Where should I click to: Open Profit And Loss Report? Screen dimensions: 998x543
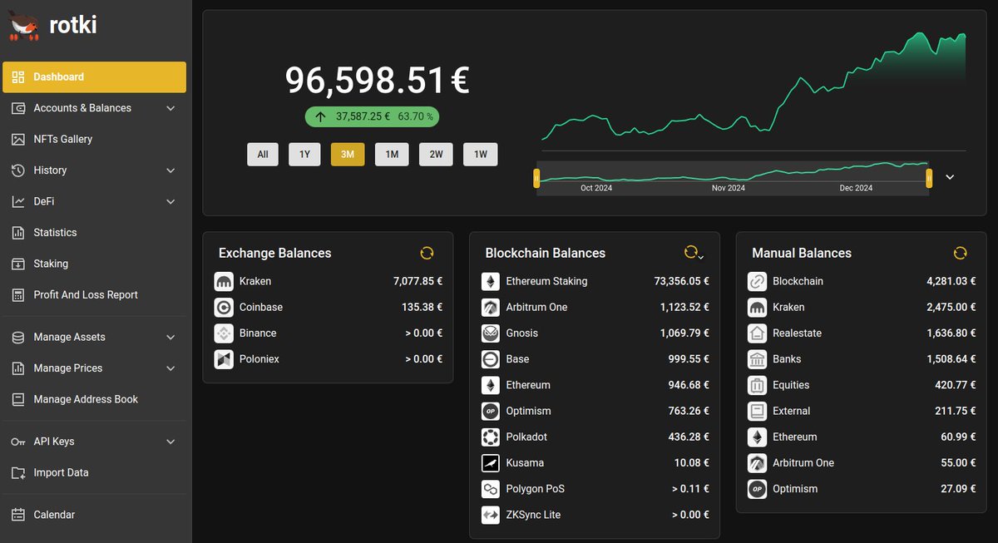click(x=94, y=295)
